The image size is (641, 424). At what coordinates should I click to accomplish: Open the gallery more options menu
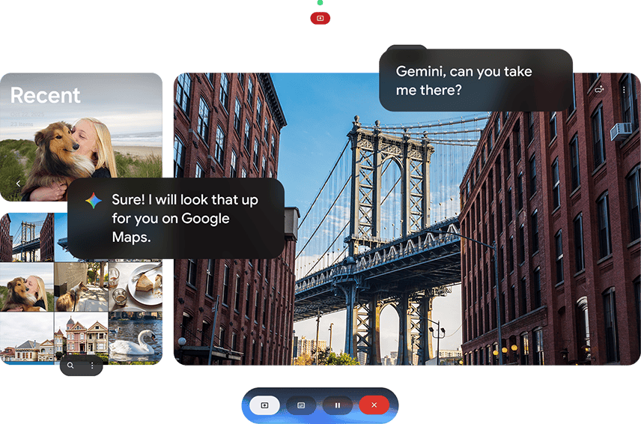92,366
